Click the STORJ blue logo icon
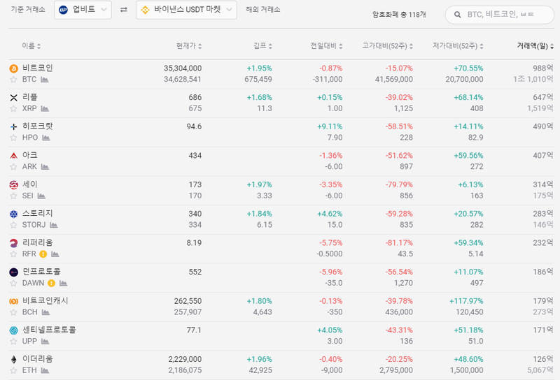560x380 pixels. [13, 214]
